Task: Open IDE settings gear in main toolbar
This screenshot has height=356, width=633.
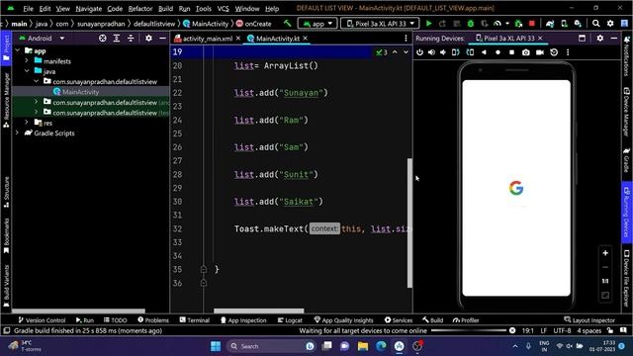Action: click(610, 24)
